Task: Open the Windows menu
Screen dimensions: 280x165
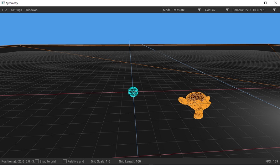Action: 31,10
